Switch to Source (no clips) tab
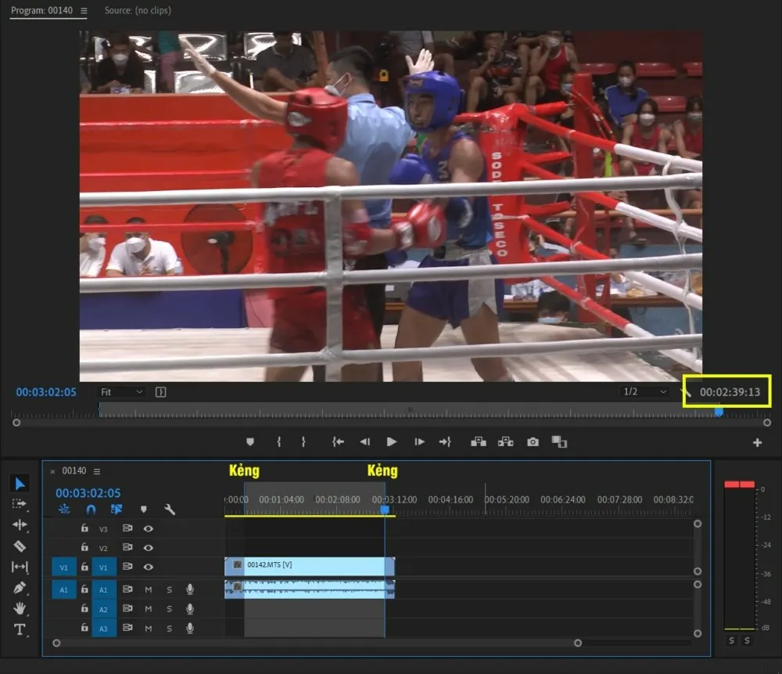The height and width of the screenshot is (674, 782). click(x=138, y=10)
